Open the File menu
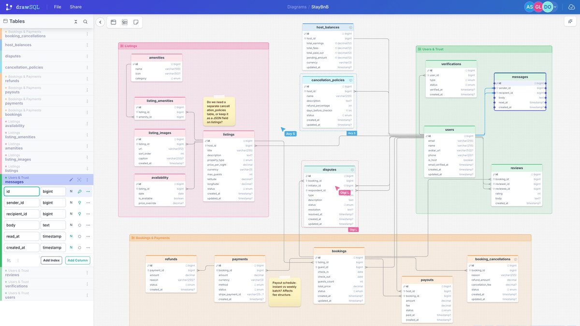The image size is (580, 326). [x=58, y=7]
